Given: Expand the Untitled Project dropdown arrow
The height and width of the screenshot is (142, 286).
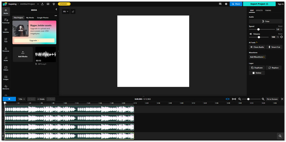Looking at the screenshot, I should pyautogui.click(x=38, y=4).
